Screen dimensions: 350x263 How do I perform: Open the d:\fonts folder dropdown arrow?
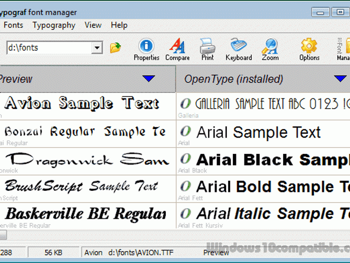[97, 47]
